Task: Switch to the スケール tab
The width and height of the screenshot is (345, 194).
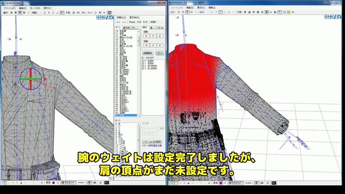Action: pyautogui.click(x=160, y=28)
